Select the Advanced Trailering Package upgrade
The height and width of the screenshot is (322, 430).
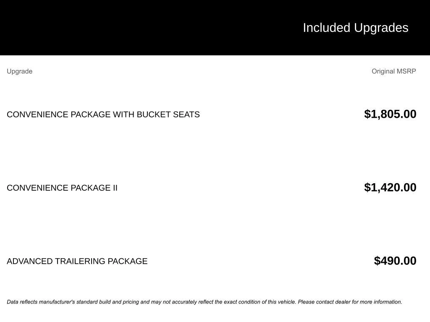click(x=77, y=261)
